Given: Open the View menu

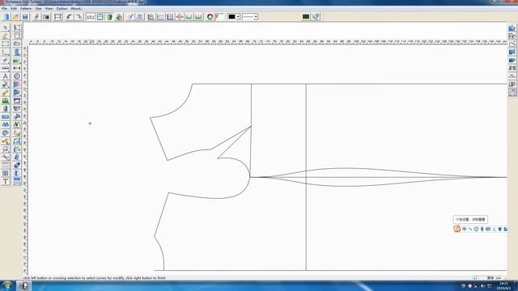Looking at the screenshot, I should (49, 9).
